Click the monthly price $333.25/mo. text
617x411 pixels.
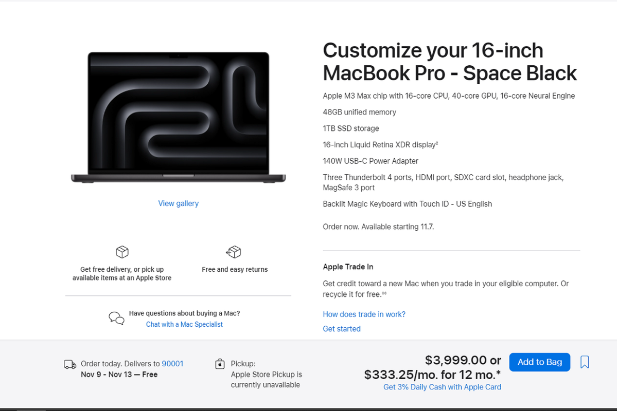click(432, 375)
